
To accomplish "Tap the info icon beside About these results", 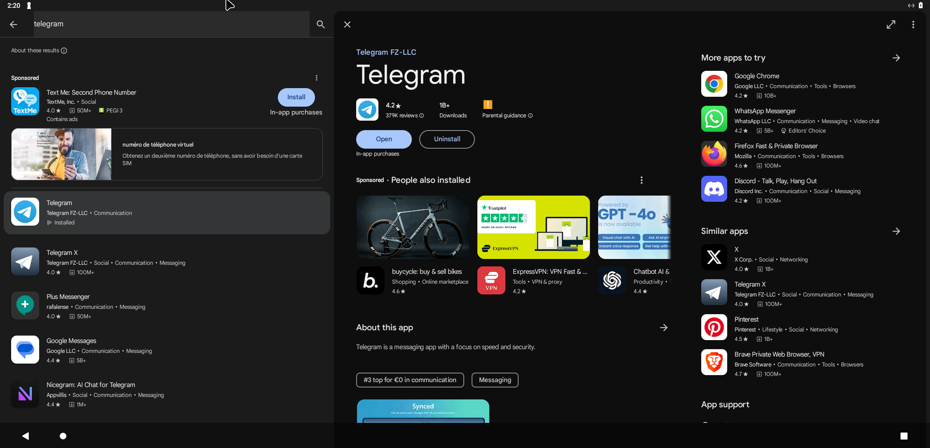I will click(64, 51).
